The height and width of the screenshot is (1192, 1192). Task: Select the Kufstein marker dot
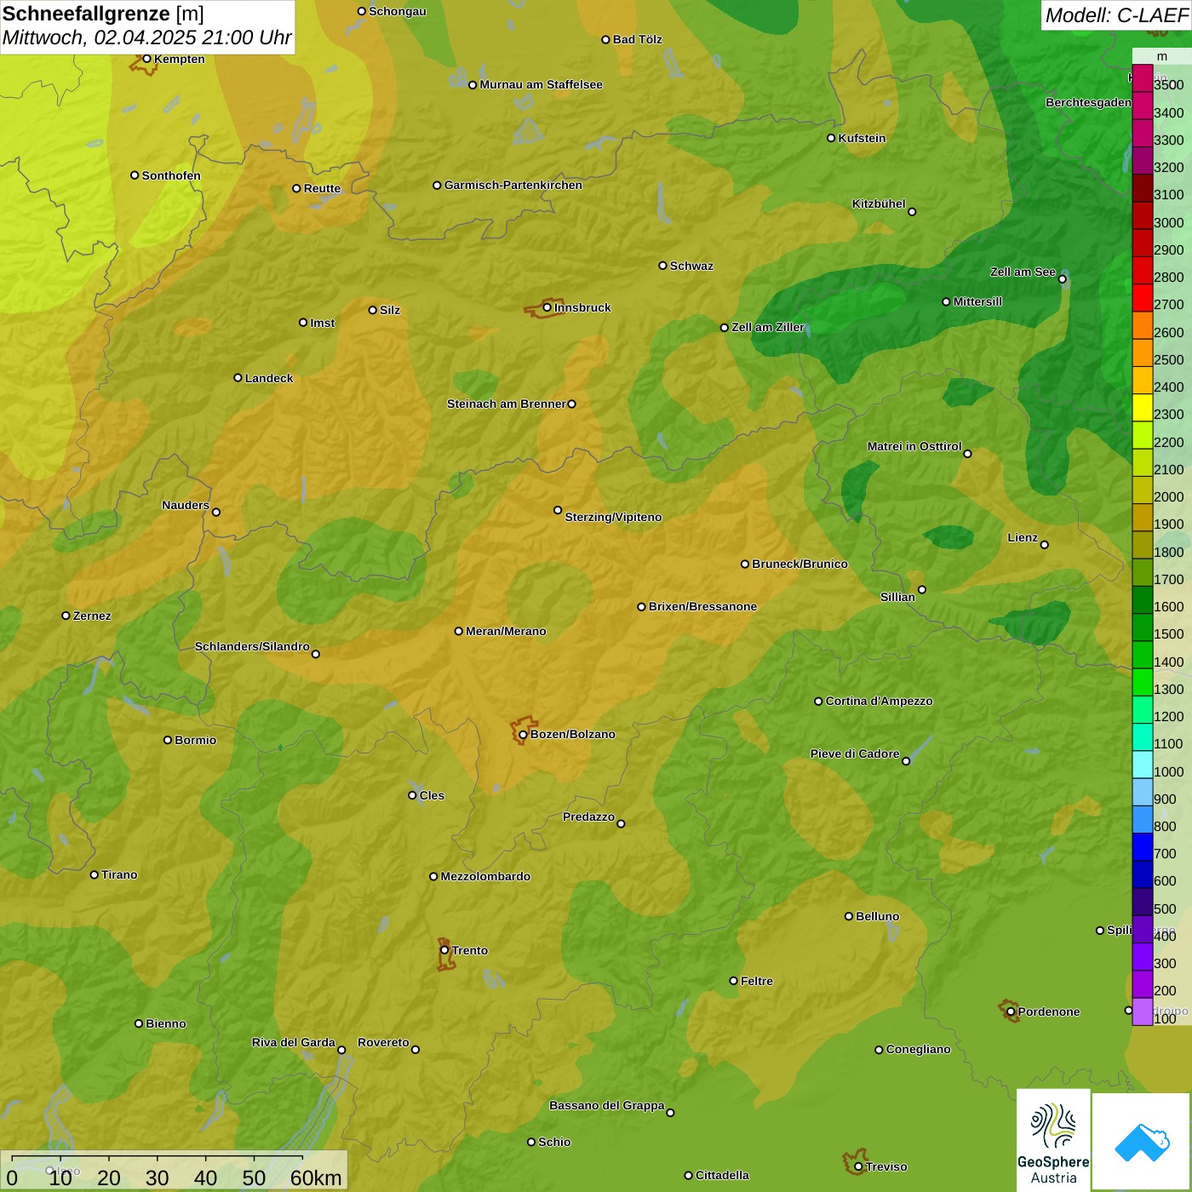point(831,138)
